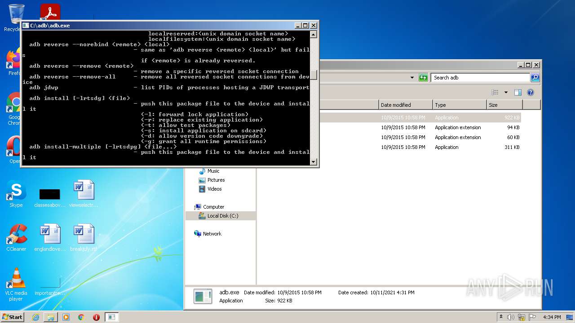Screen dimensions: 575x323
Task: Click console scrollbar up arrow
Action: [x=314, y=35]
